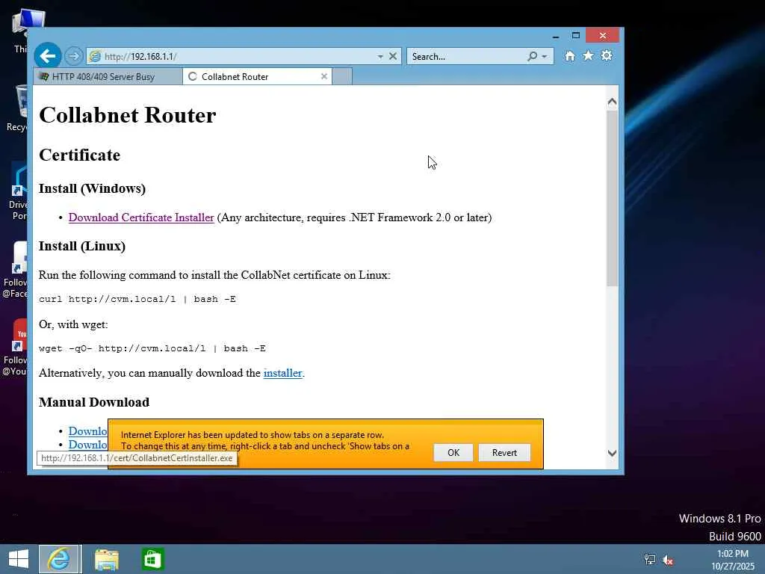Screen dimensions: 765x574
Task: Click the scrollbar down arrow
Action: click(613, 453)
